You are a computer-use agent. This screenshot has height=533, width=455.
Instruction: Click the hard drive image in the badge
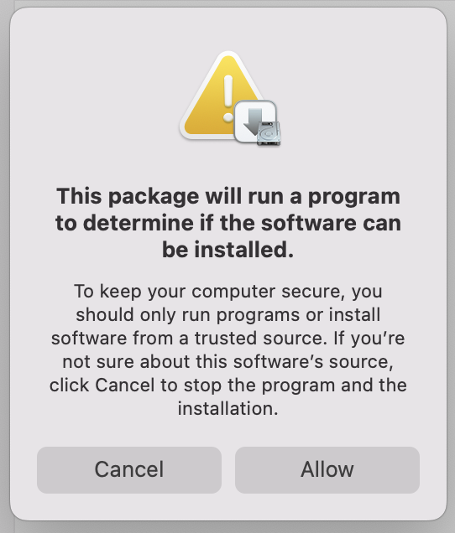[x=269, y=133]
